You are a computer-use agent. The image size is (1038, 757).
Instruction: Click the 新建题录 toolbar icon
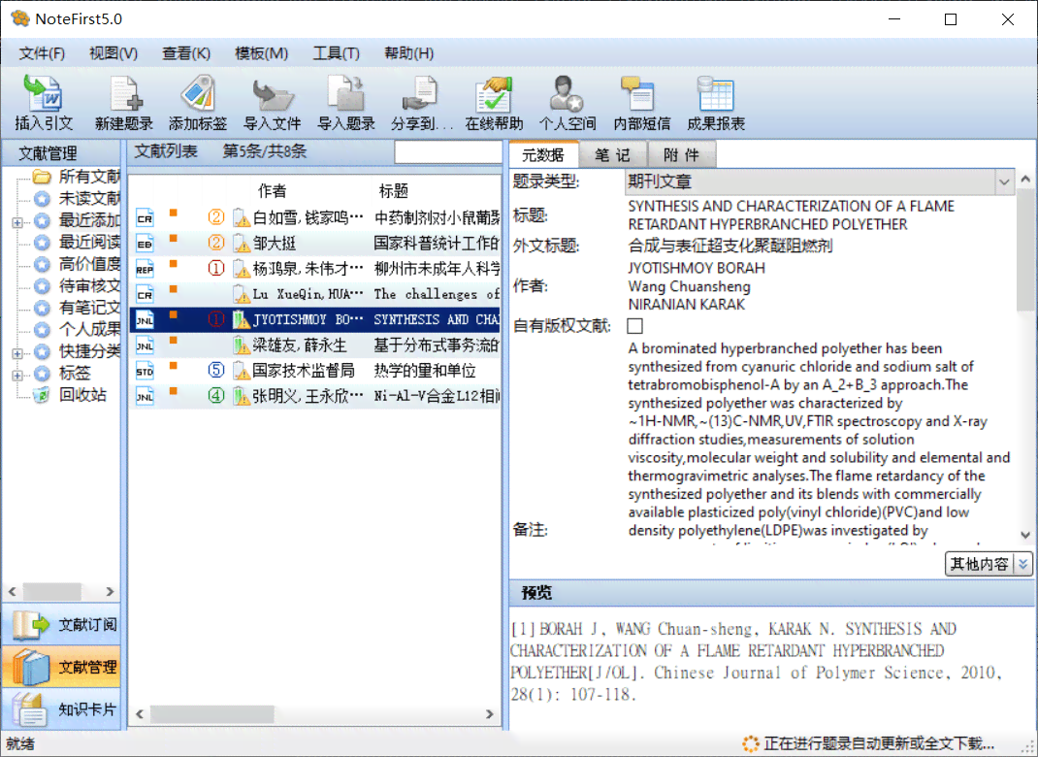pyautogui.click(x=124, y=103)
